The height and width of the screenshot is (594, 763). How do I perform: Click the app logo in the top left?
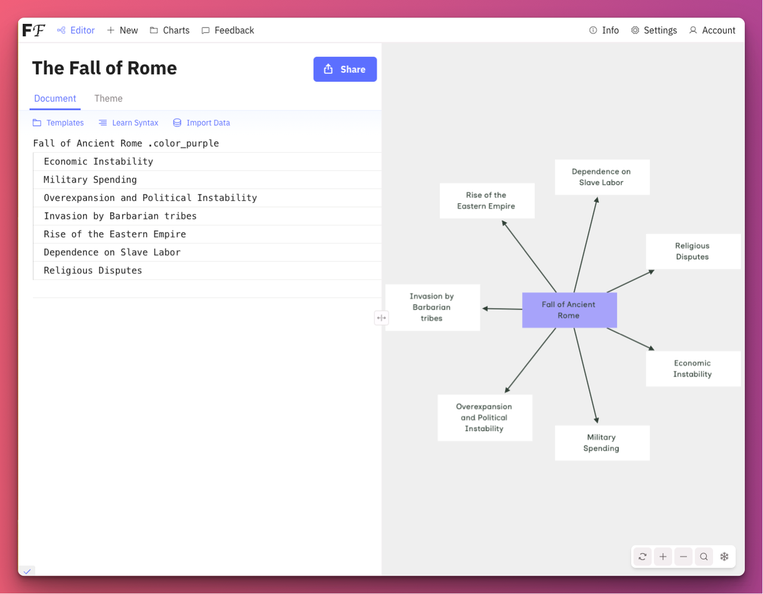[33, 30]
